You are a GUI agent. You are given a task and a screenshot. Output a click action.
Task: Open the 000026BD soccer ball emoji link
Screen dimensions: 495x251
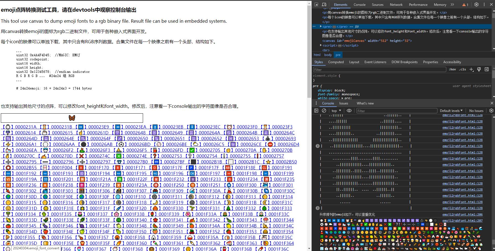click(x=133, y=144)
